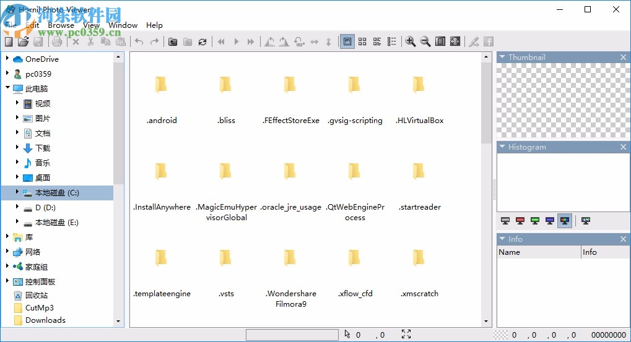
Task: Click the Cut scissors icon
Action: click(90, 41)
